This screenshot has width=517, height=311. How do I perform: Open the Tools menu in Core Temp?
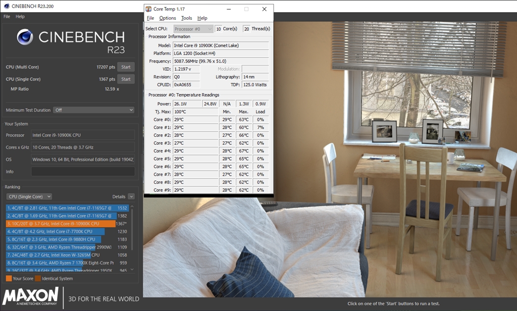(186, 18)
